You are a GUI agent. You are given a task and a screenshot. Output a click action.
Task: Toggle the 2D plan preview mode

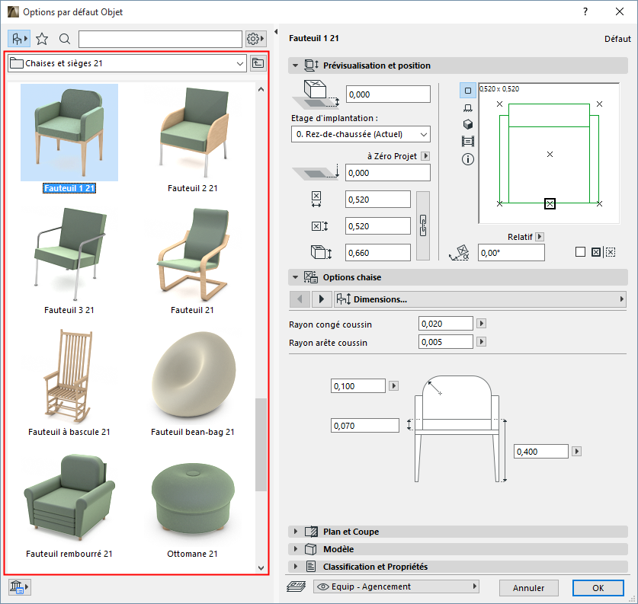tap(468, 91)
